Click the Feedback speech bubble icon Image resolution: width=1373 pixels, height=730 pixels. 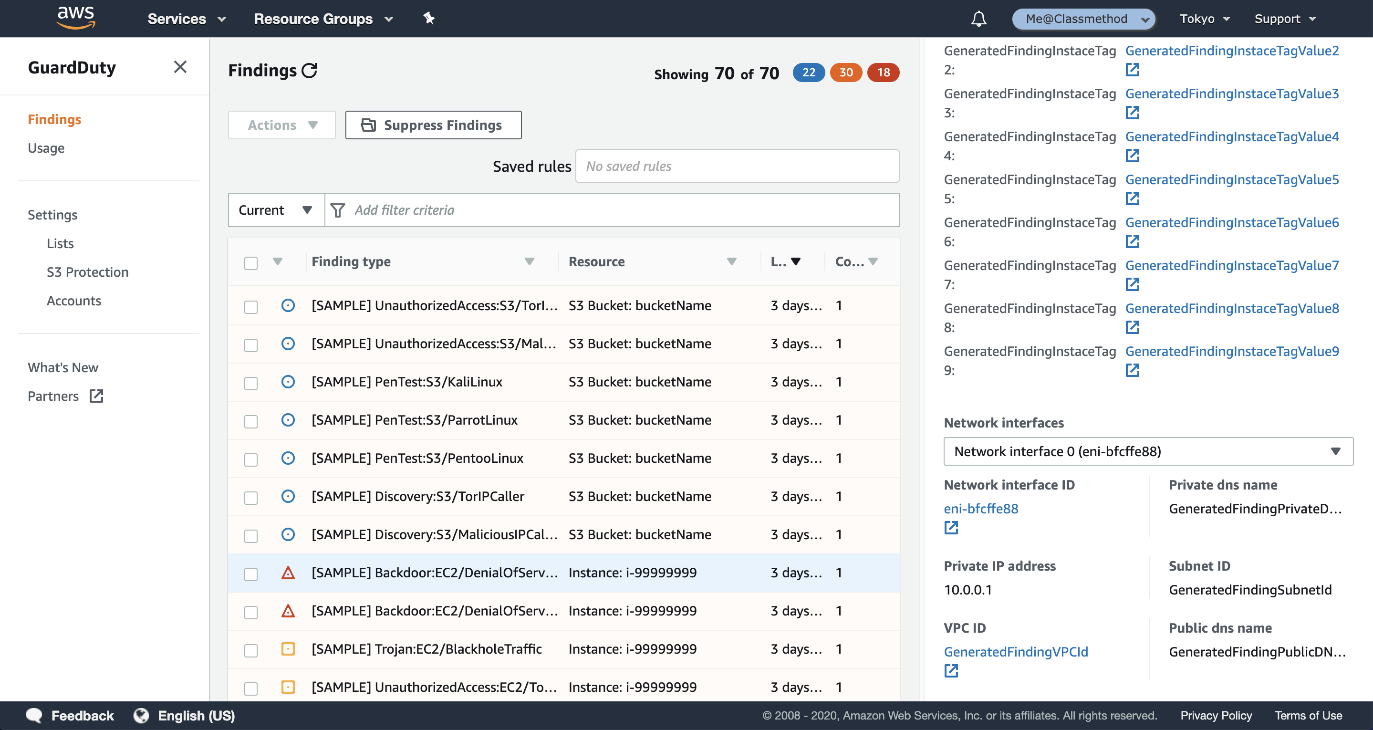click(x=34, y=716)
